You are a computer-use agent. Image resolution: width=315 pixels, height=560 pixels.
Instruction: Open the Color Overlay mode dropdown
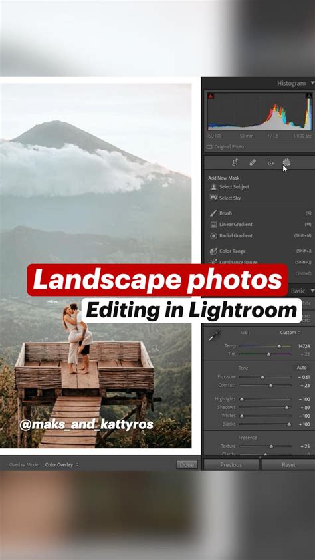[x=62, y=465]
